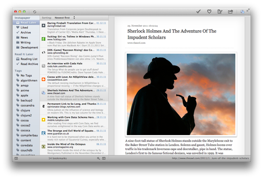Click the search magnifier icon in the status bar
Viewport: 263px width, 179px height.
click(99, 158)
